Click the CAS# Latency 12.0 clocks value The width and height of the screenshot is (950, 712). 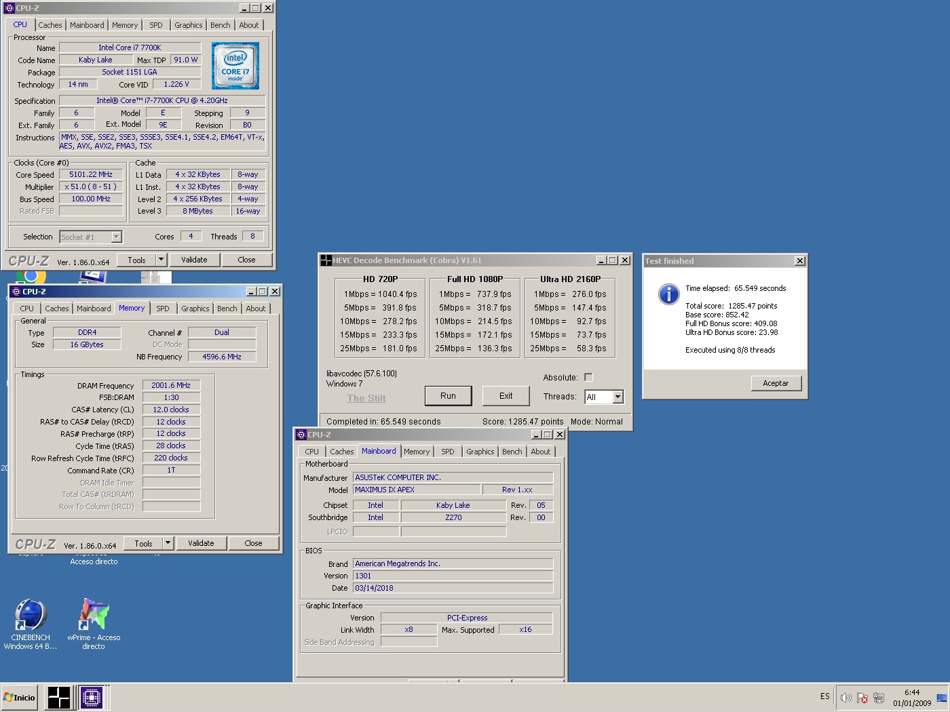pos(171,410)
